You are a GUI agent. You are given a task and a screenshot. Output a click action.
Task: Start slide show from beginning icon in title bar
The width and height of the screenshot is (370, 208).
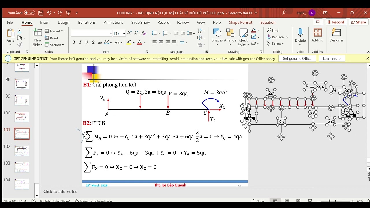(68, 13)
